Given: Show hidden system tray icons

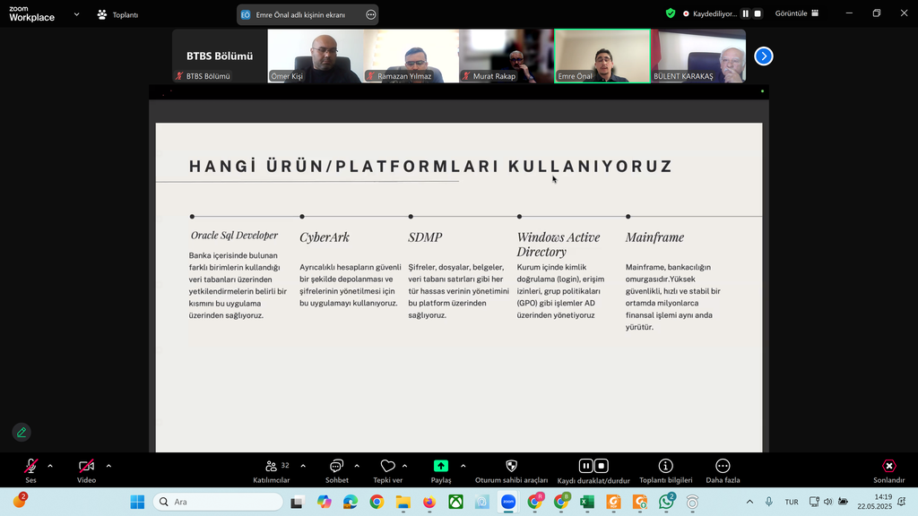Looking at the screenshot, I should click(749, 502).
